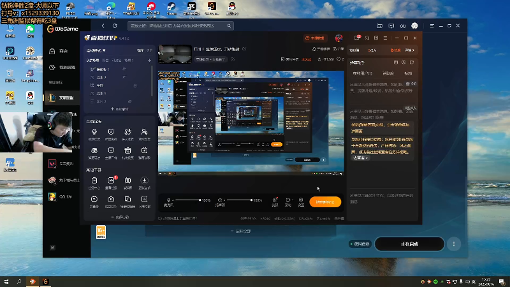This screenshot has height=287, width=510.
Task: Open the Steam desktop shortcut
Action: tap(171, 8)
